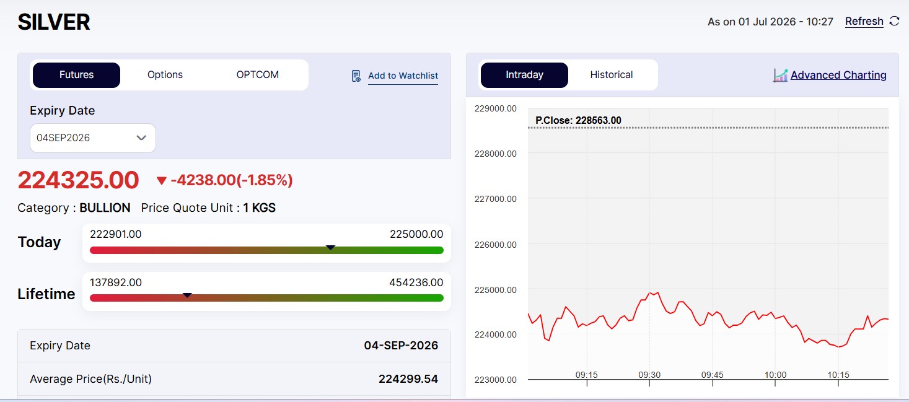
Task: Click the 09:30 time marker on chart
Action: tap(649, 375)
